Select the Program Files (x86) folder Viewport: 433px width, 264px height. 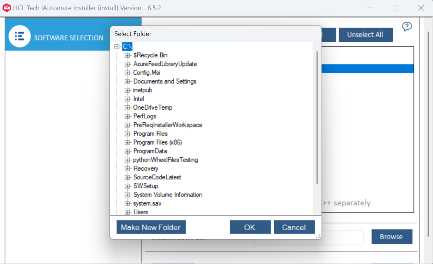coord(158,142)
